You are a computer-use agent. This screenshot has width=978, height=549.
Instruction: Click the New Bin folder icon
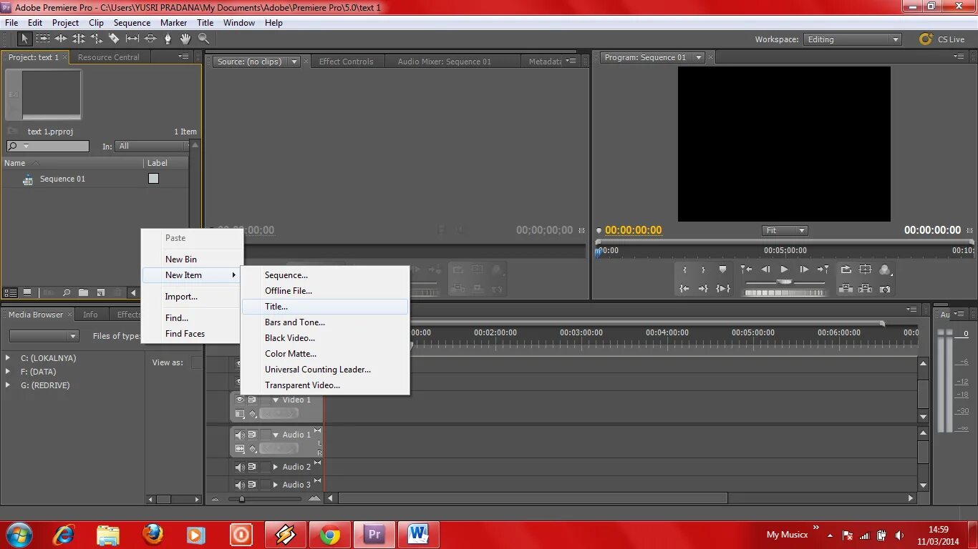(84, 292)
